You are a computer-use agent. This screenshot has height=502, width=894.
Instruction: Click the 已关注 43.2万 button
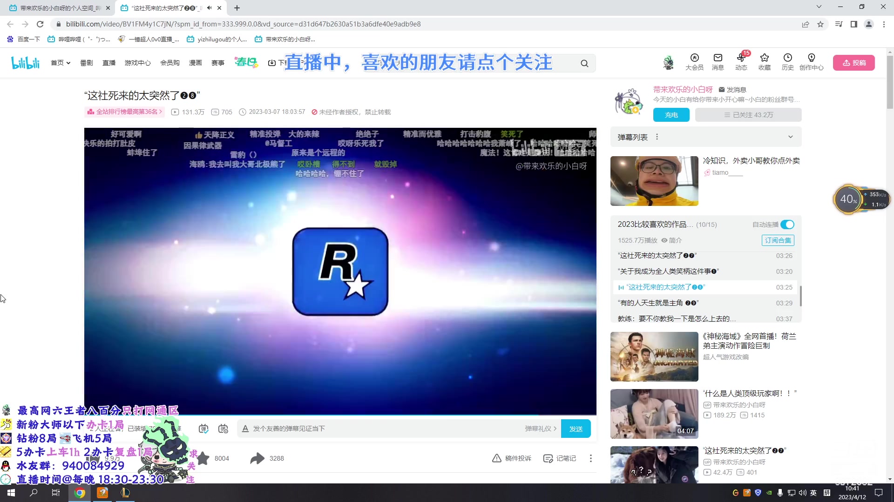point(748,115)
